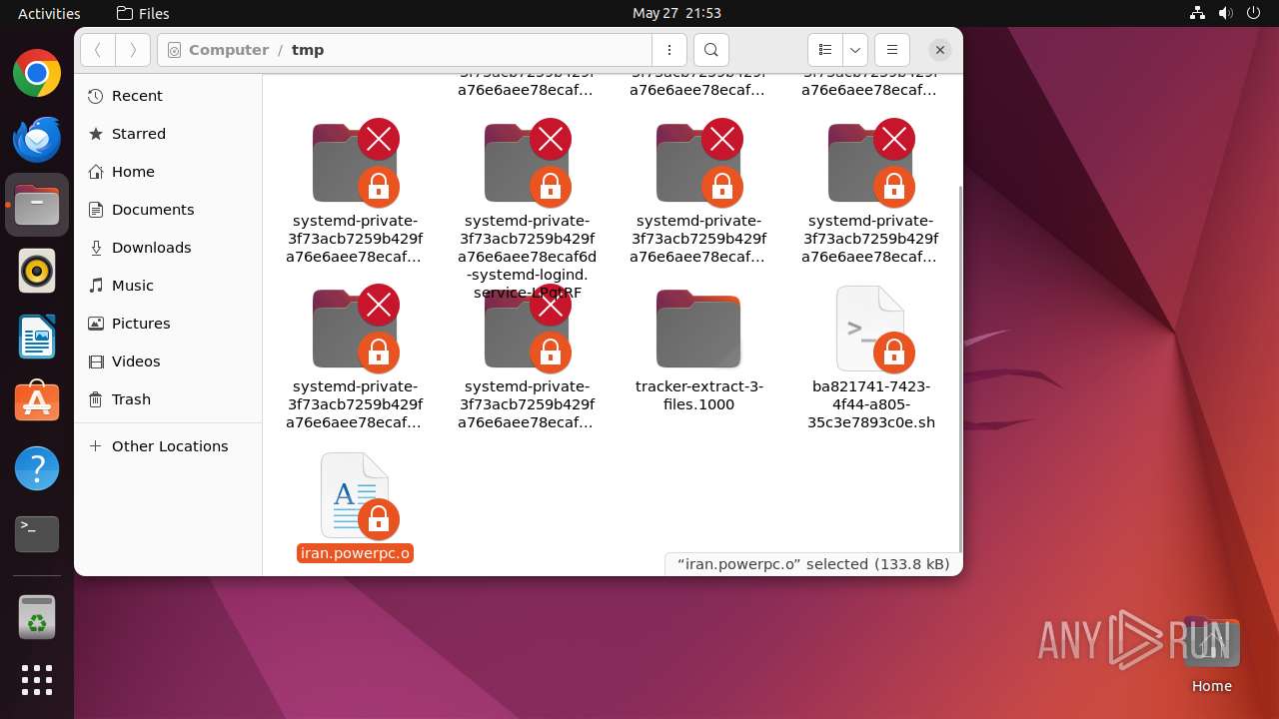Select the ba821741 shell script file
1279x719 pixels.
coord(870,330)
